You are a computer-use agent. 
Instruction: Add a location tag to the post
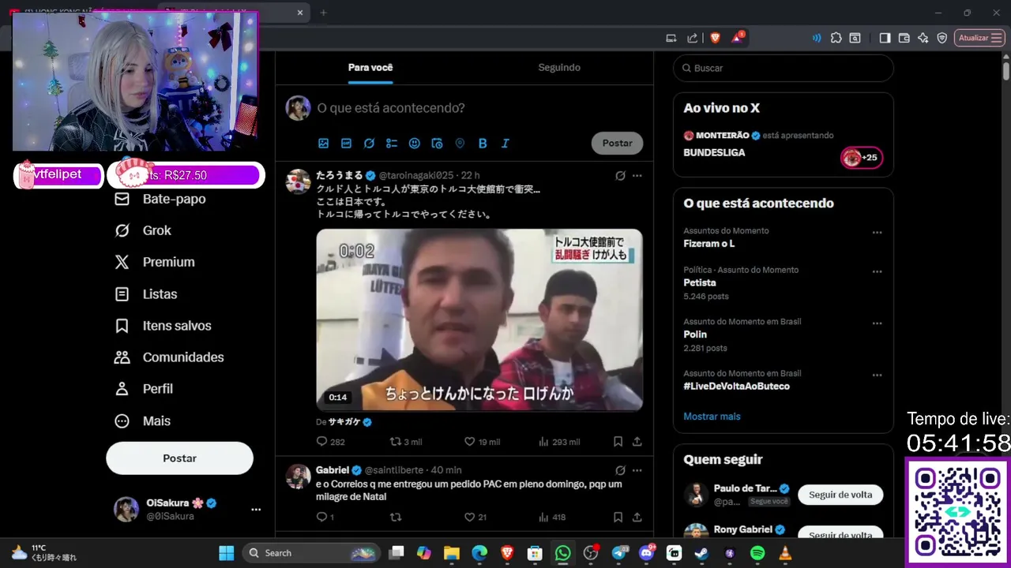pos(460,144)
